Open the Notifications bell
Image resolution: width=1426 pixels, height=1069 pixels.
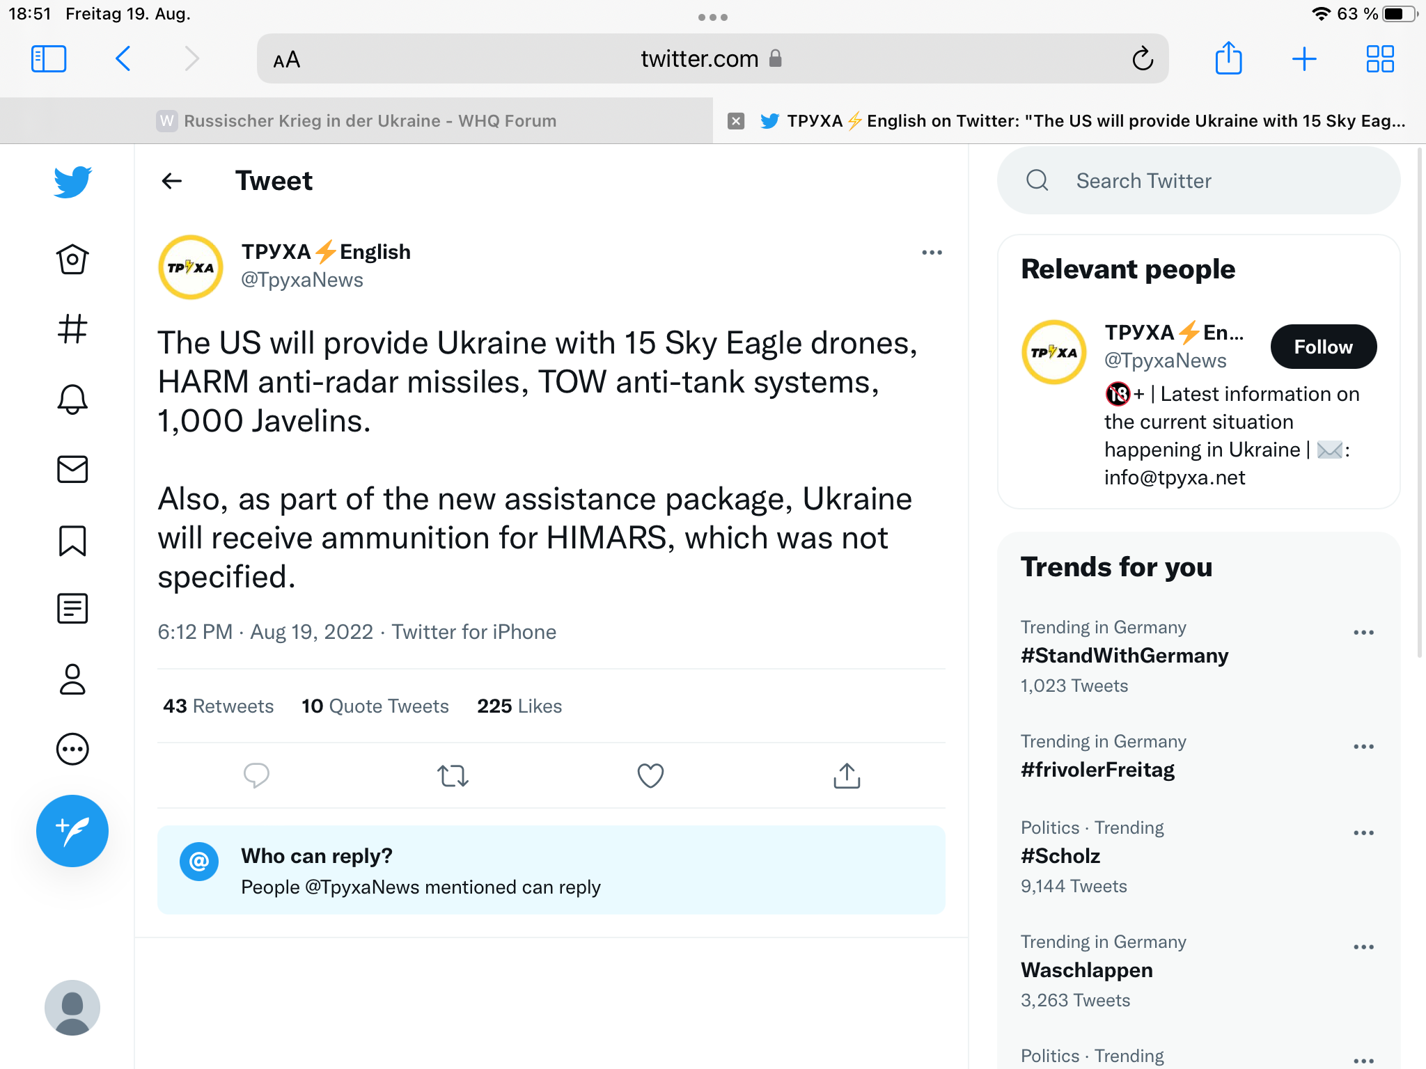[72, 399]
